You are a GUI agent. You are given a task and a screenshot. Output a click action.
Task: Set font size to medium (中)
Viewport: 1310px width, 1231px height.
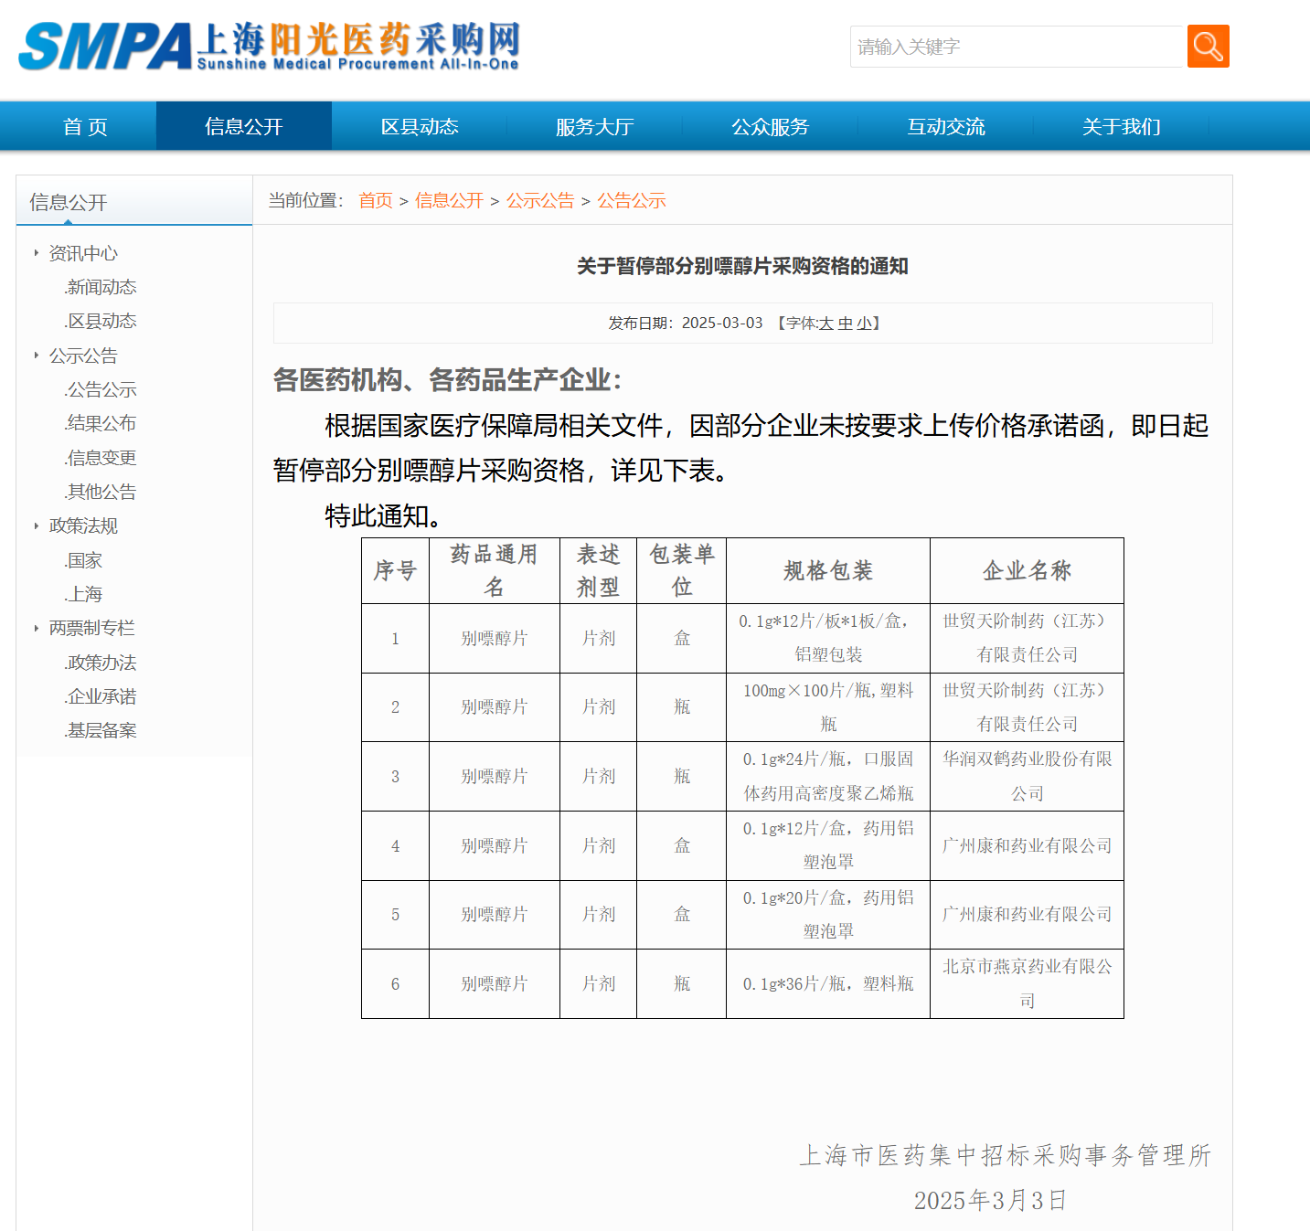point(845,324)
